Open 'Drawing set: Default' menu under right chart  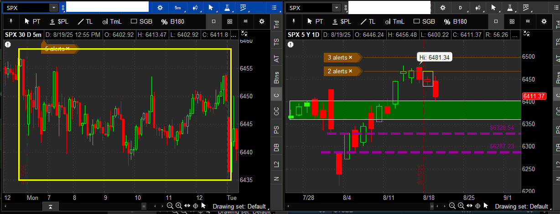click(523, 206)
